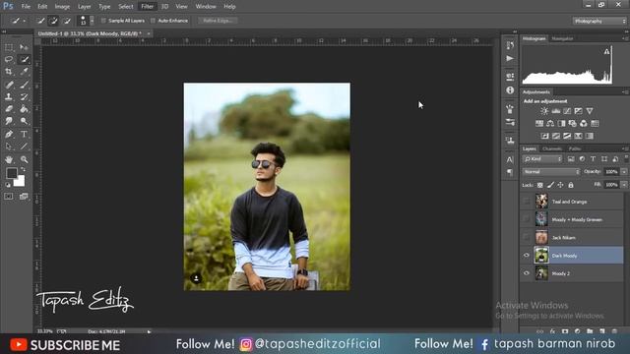Open the Filter menu
The width and height of the screenshot is (630, 354).
point(147,7)
